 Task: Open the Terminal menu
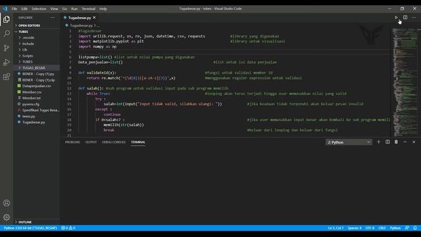pyautogui.click(x=89, y=9)
